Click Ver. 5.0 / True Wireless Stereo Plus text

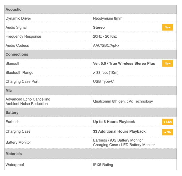click(x=124, y=63)
